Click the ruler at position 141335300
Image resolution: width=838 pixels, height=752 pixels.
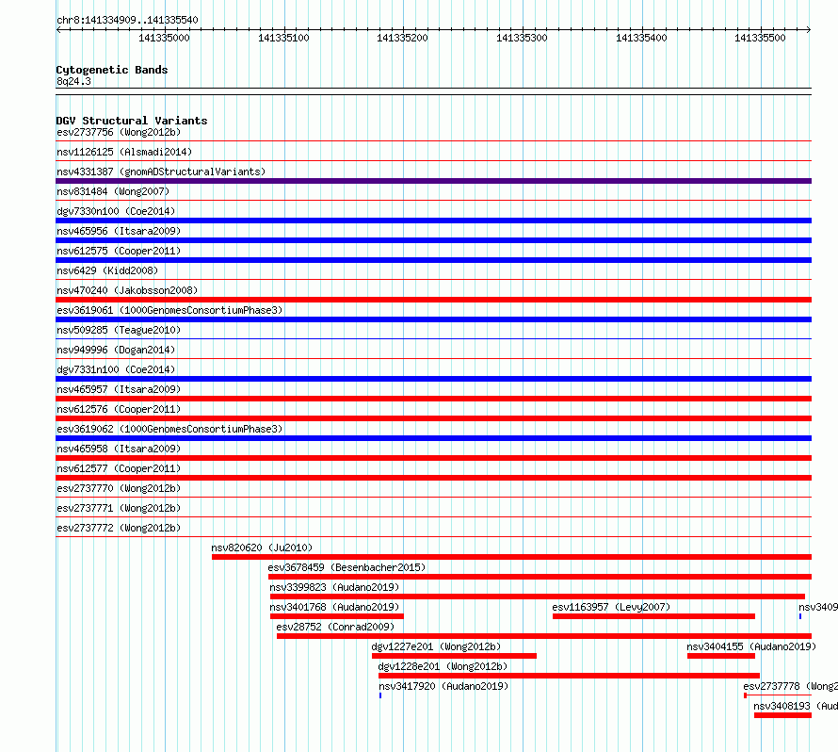point(523,38)
